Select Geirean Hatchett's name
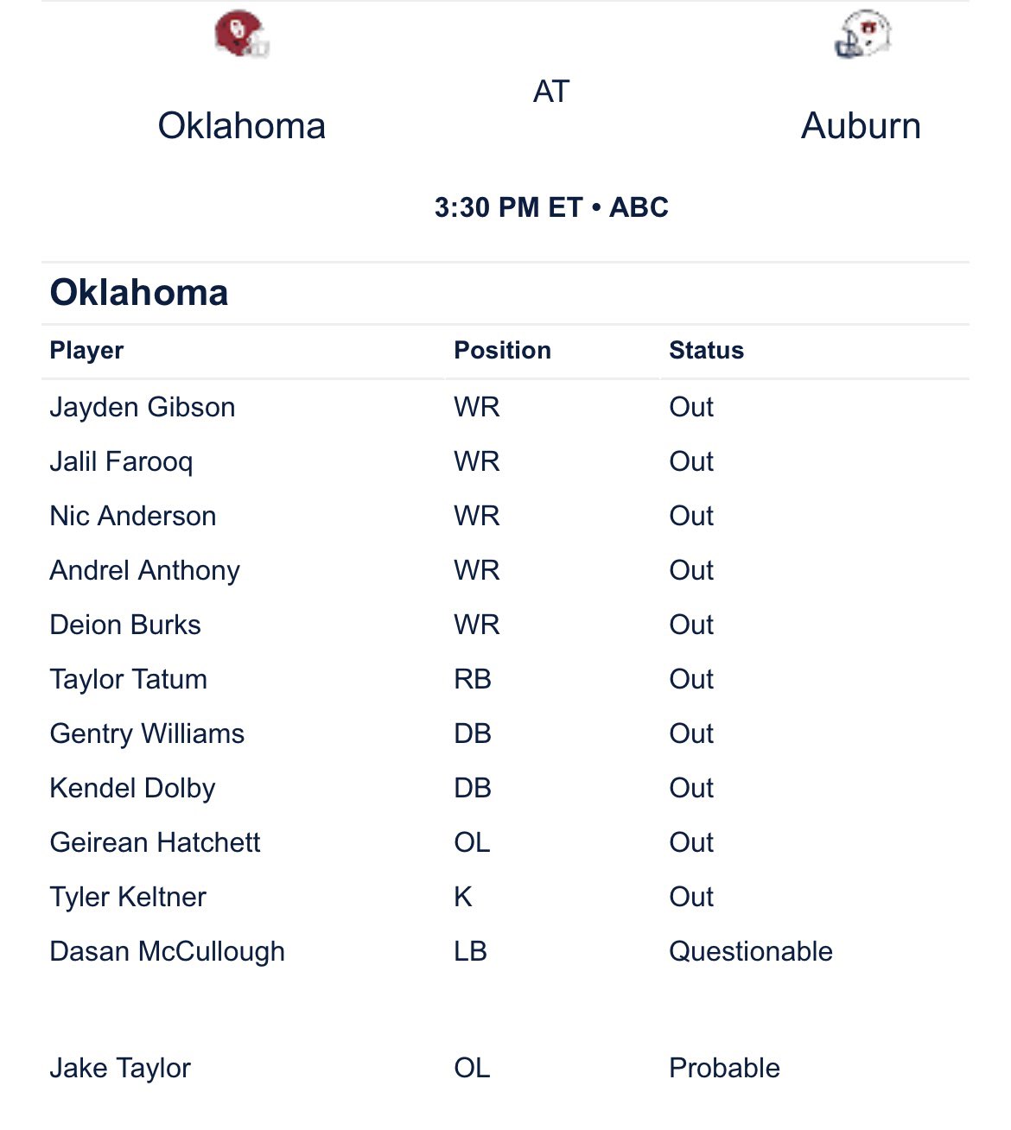 tap(155, 842)
